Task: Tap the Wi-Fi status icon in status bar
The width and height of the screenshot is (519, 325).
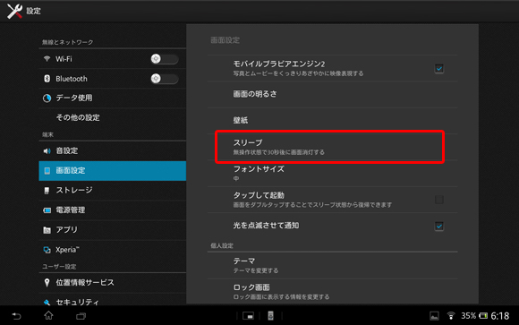Action: (451, 316)
